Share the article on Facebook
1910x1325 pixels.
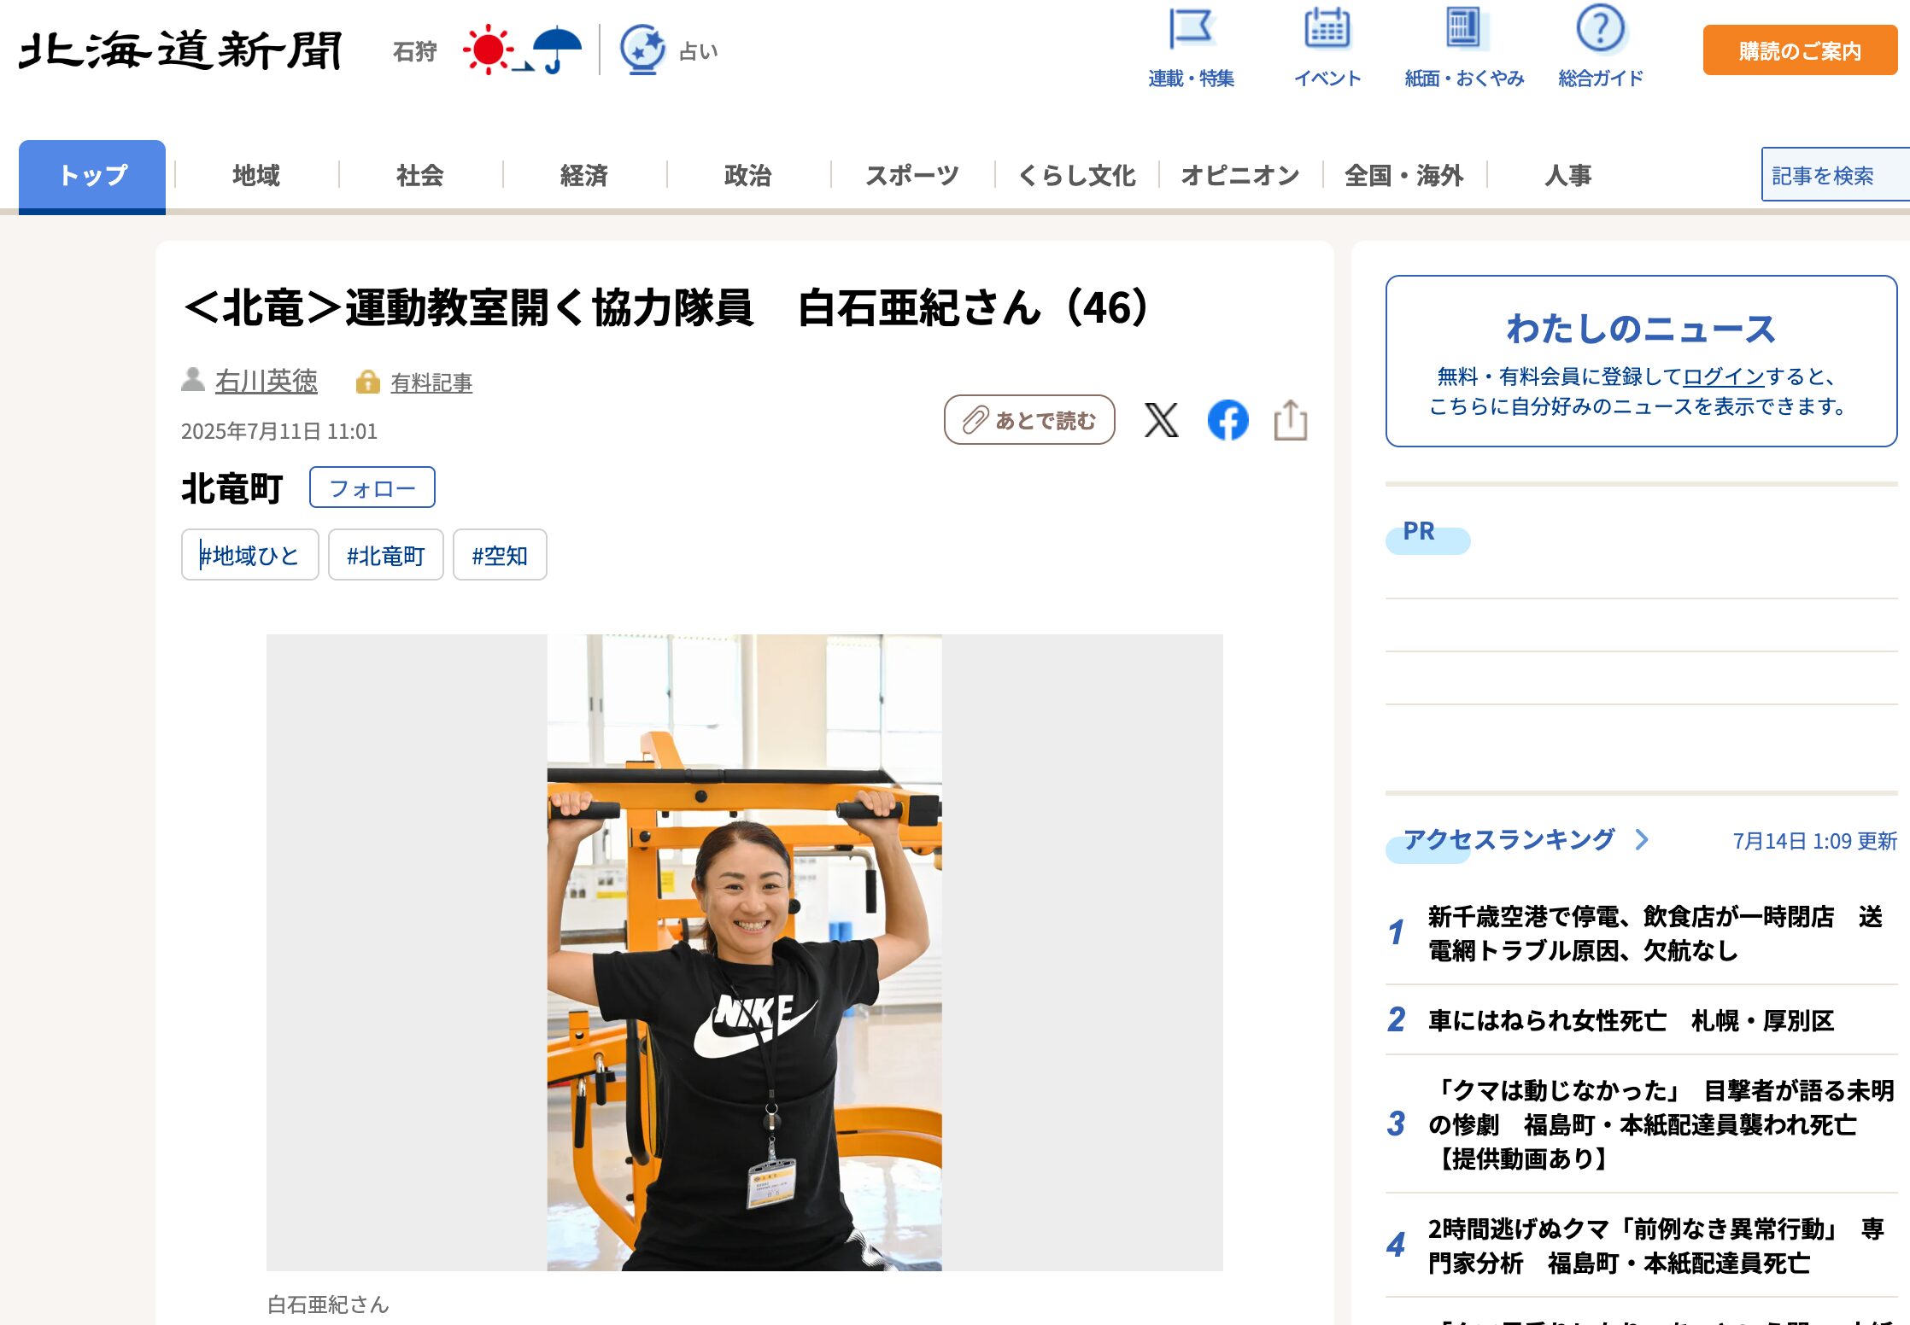[x=1227, y=420]
